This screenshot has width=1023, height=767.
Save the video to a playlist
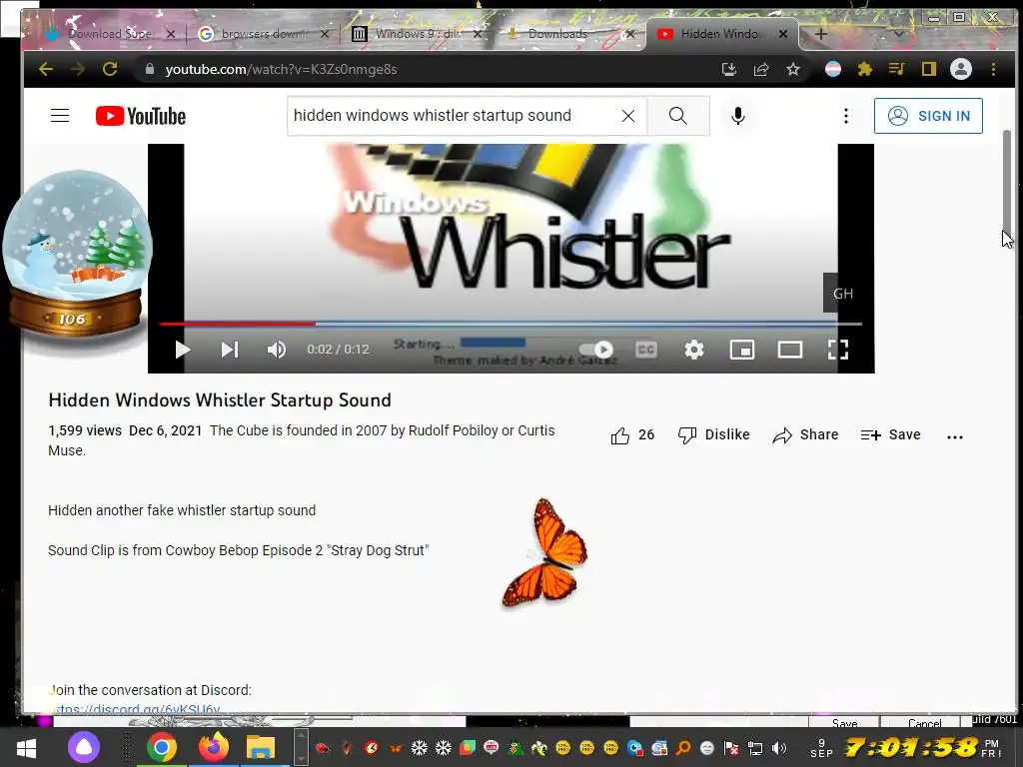coord(890,435)
